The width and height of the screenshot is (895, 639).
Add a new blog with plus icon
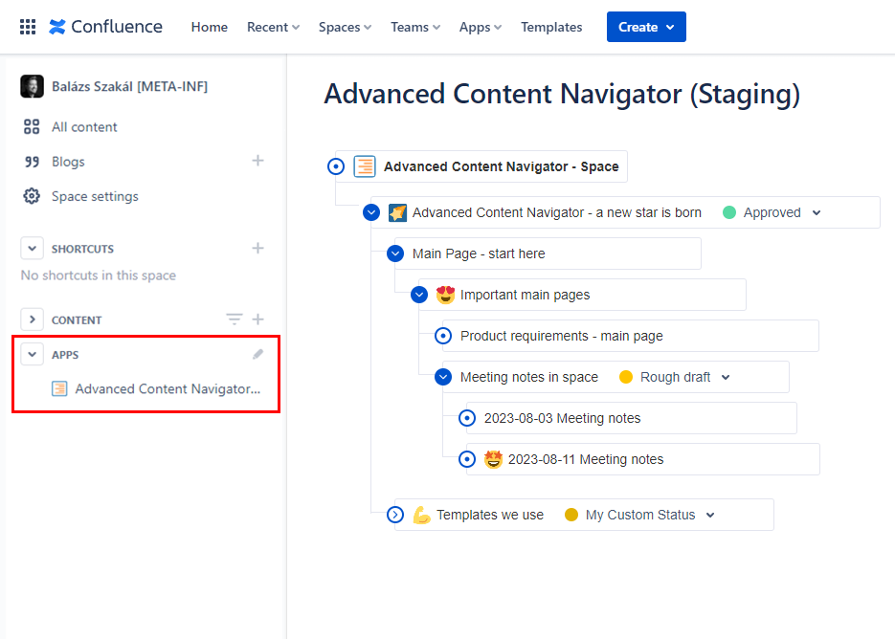(258, 161)
